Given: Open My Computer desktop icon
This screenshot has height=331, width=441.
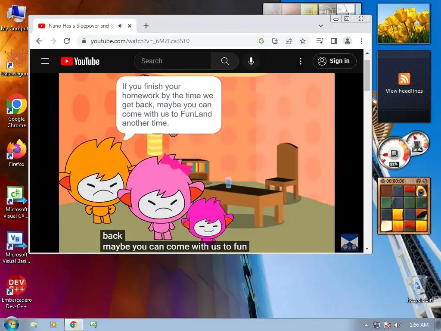Looking at the screenshot, I should coord(16,17).
